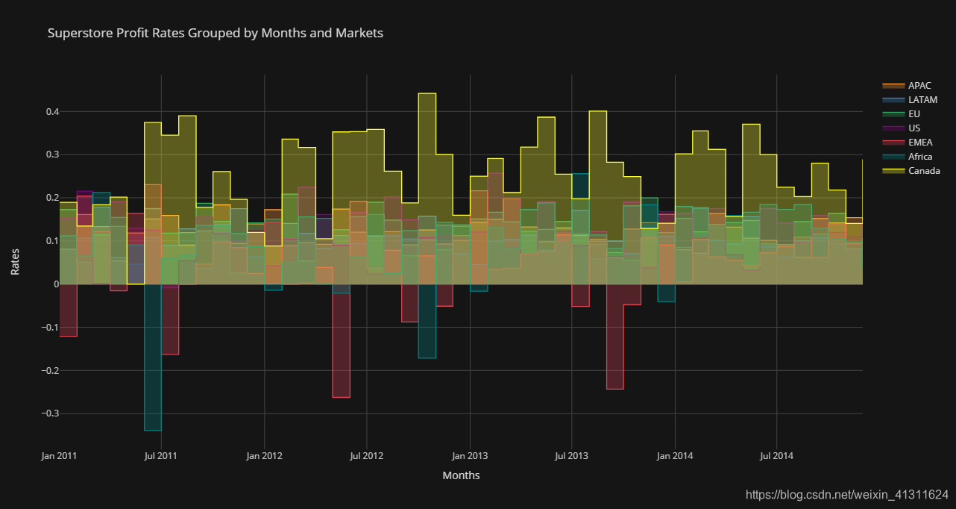Click the Jan 2013 axis label
The width and height of the screenshot is (956, 509).
[x=470, y=455]
